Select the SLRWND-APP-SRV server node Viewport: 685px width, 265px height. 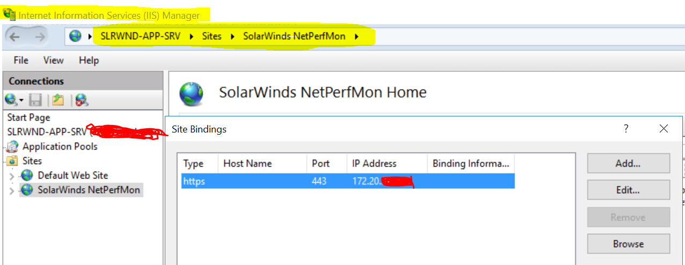tap(47, 131)
